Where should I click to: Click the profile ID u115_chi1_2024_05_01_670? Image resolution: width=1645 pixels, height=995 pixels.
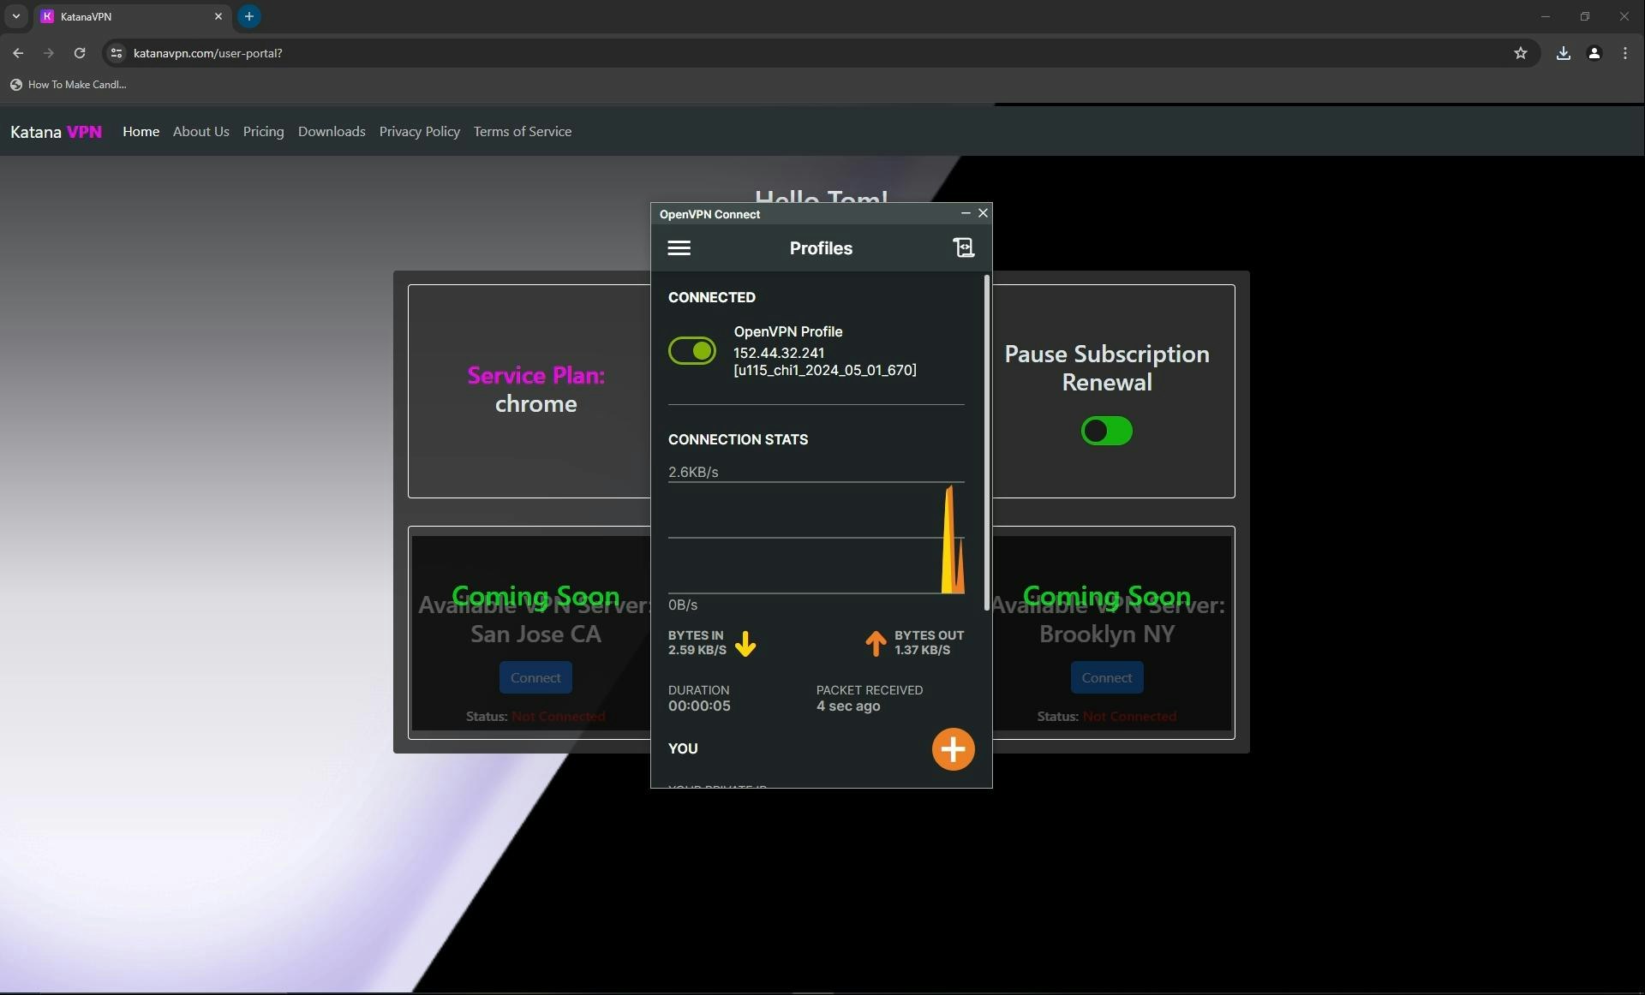(825, 370)
